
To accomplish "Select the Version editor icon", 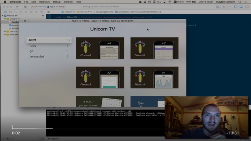I will [229, 7].
